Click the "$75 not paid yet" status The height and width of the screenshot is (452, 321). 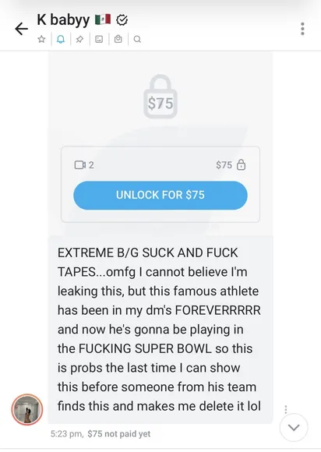(x=119, y=434)
